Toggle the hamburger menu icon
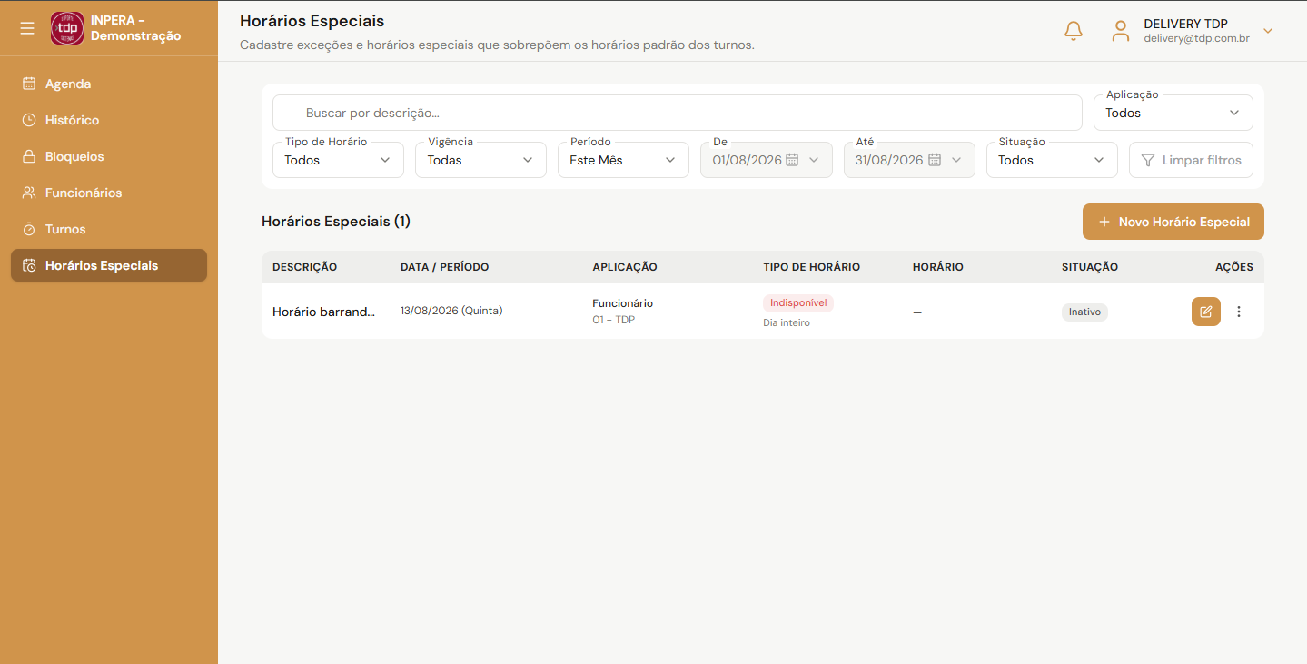The width and height of the screenshot is (1307, 664). coord(27,28)
